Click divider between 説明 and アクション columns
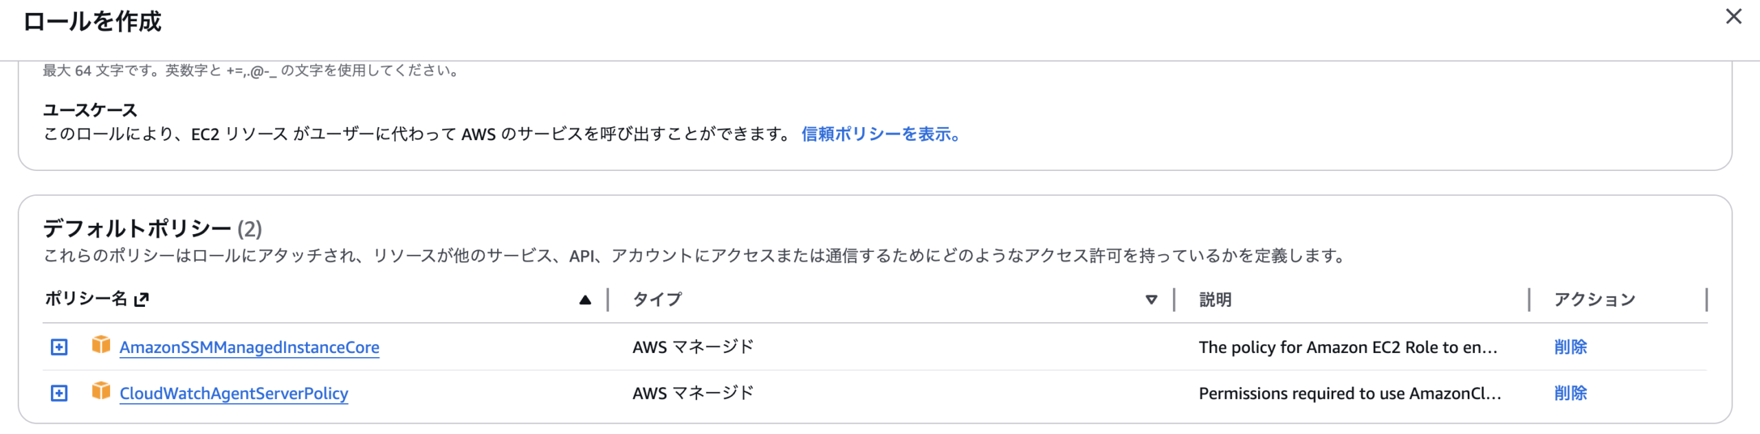1760x434 pixels. click(1529, 299)
